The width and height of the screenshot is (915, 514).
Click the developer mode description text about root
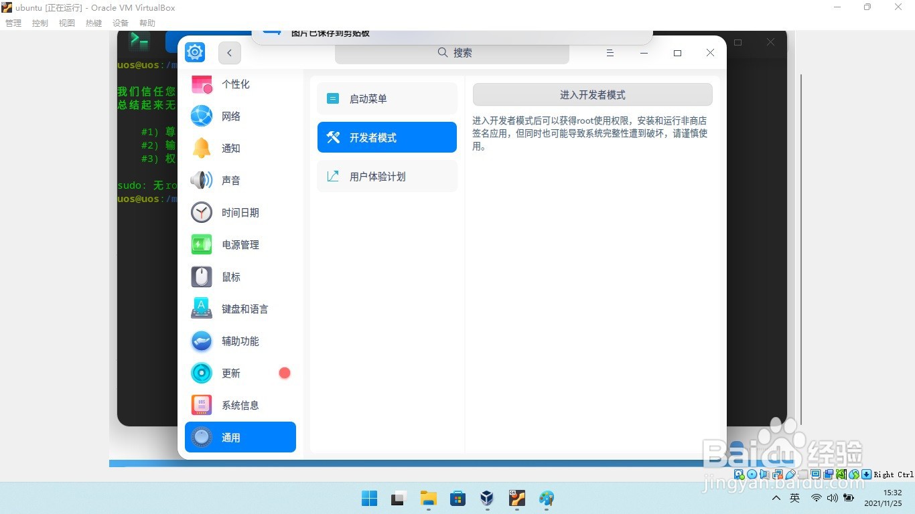pyautogui.click(x=590, y=133)
